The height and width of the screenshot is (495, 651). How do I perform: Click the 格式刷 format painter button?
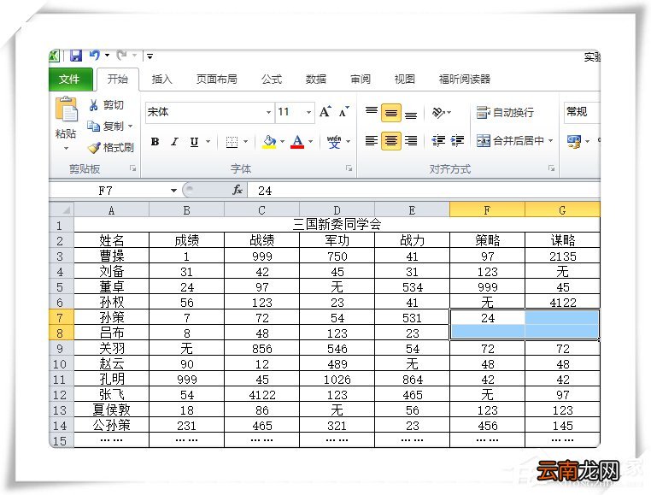pyautogui.click(x=111, y=148)
